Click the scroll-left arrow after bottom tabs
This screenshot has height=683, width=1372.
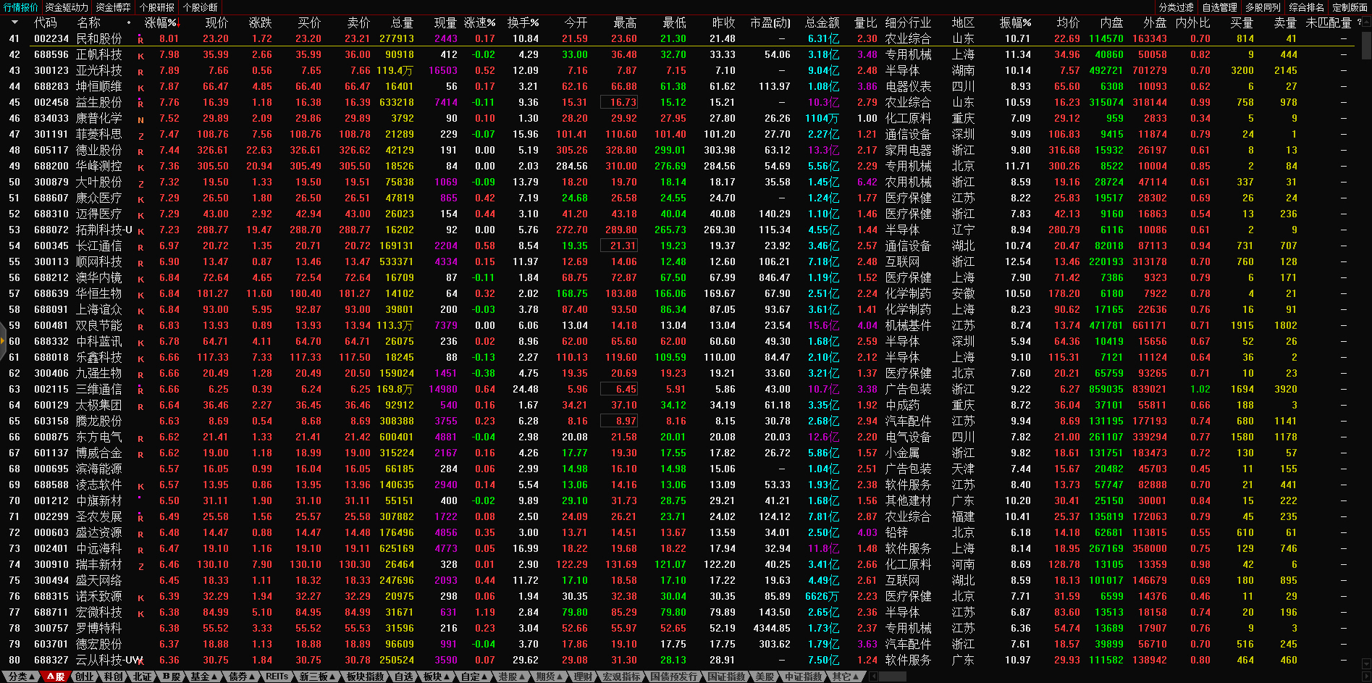(x=873, y=676)
